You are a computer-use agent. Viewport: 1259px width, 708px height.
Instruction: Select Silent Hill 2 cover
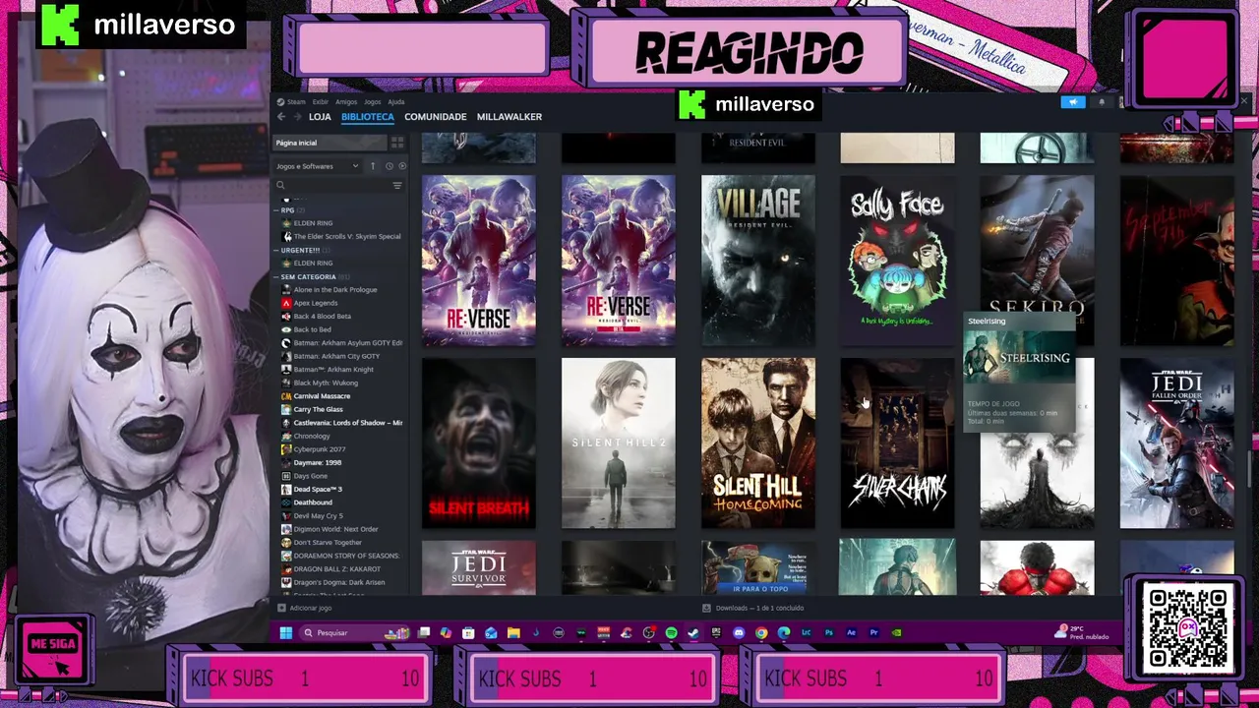(619, 443)
